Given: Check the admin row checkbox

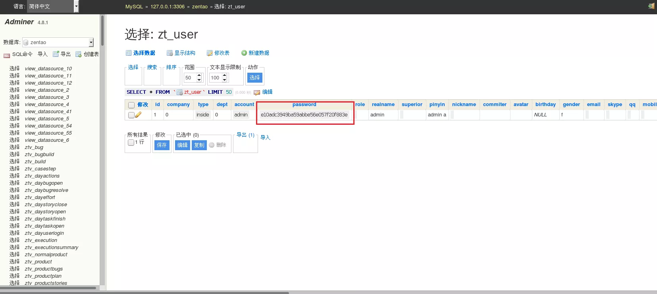Looking at the screenshot, I should coord(131,115).
